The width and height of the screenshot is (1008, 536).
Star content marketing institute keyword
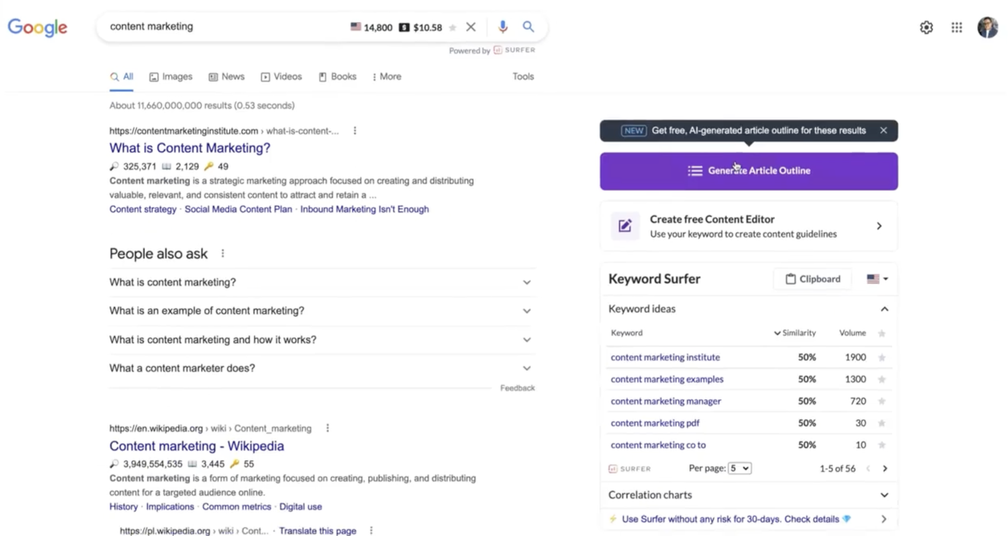coord(881,357)
